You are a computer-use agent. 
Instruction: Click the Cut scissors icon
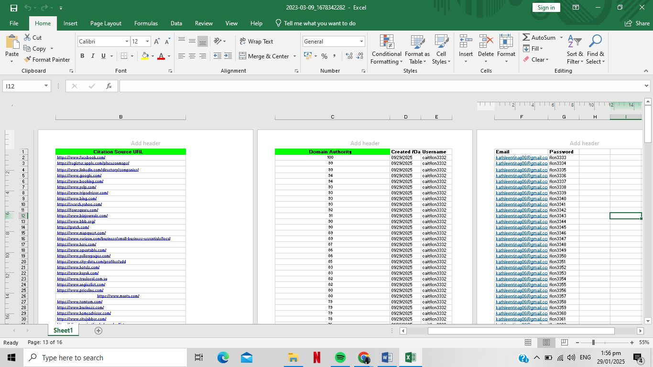[28, 37]
